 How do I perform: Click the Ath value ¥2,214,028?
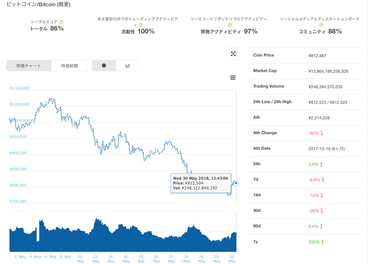point(319,118)
